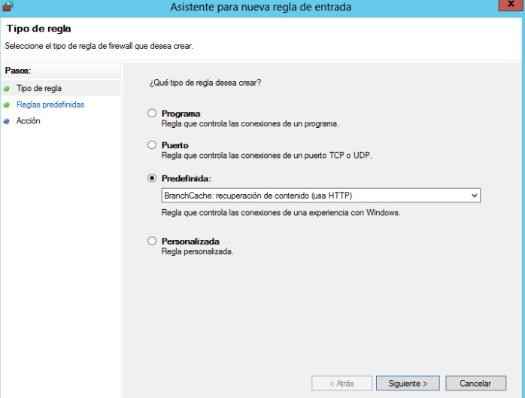Go to the Tipo de regla step
Screen dimensions: 525x398
pyautogui.click(x=38, y=89)
